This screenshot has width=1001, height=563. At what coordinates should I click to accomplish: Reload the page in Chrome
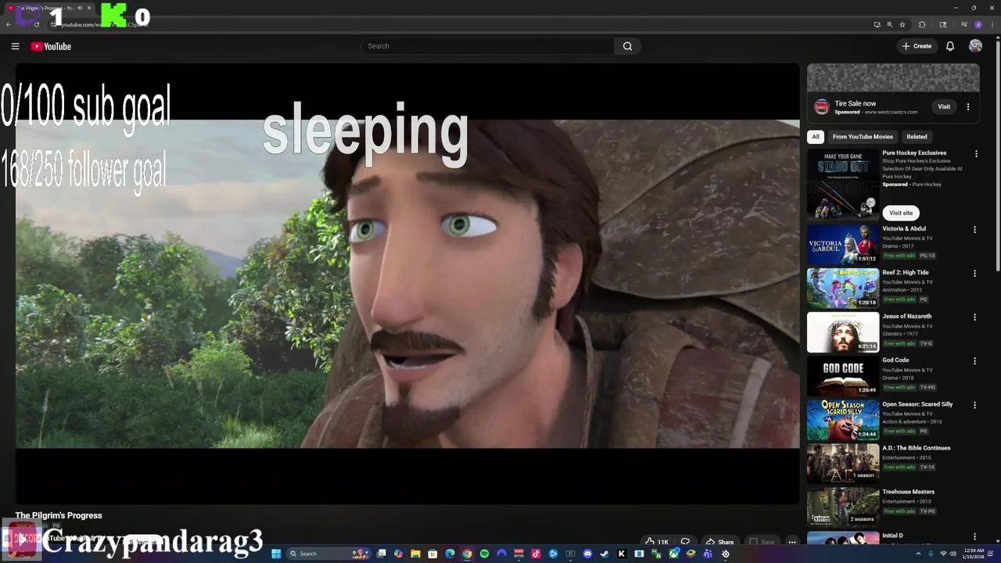(x=37, y=24)
